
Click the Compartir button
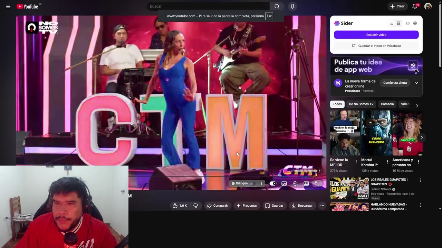(217, 206)
